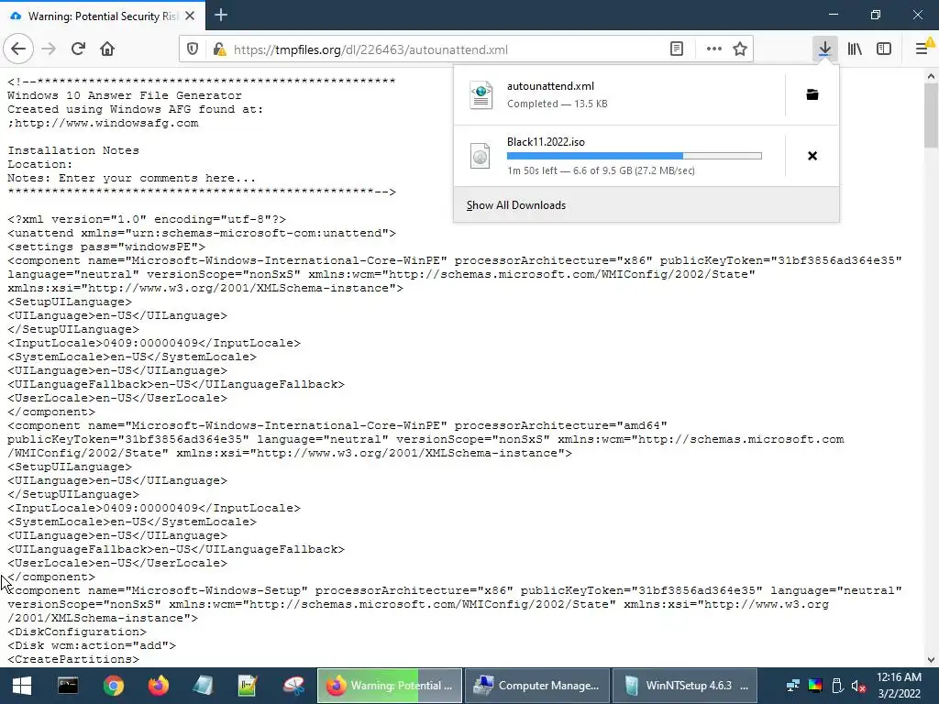Viewport: 939px width, 704px height.
Task: Click the scroll down arrow
Action: [x=931, y=660]
